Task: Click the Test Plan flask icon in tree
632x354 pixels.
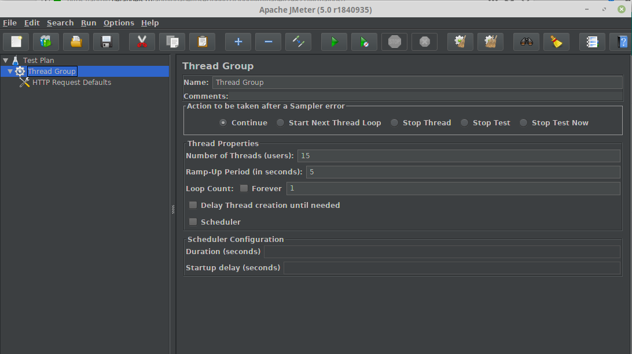Action: click(x=15, y=60)
